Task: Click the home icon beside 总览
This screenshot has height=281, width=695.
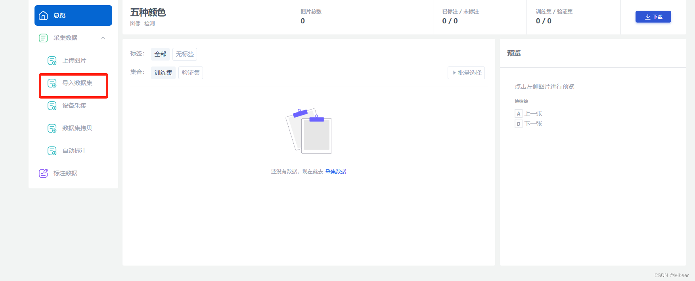Action: coord(43,15)
